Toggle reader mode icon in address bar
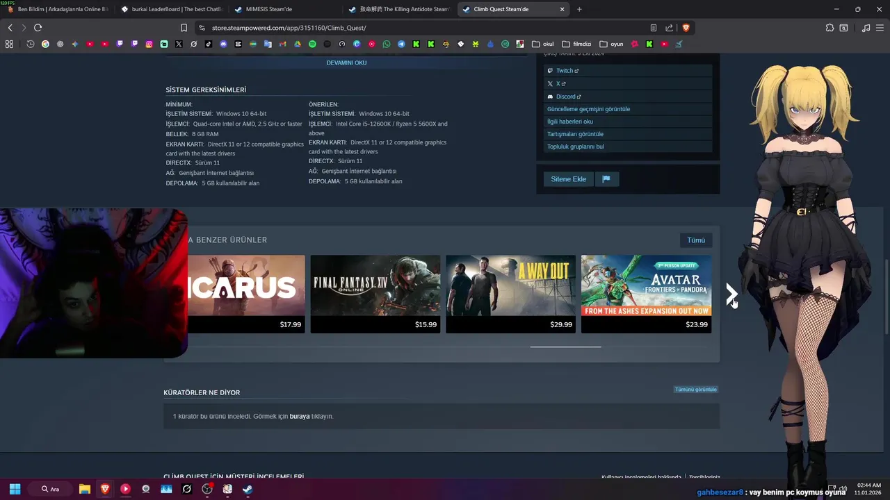Screen dimensions: 890x500 (x=654, y=28)
